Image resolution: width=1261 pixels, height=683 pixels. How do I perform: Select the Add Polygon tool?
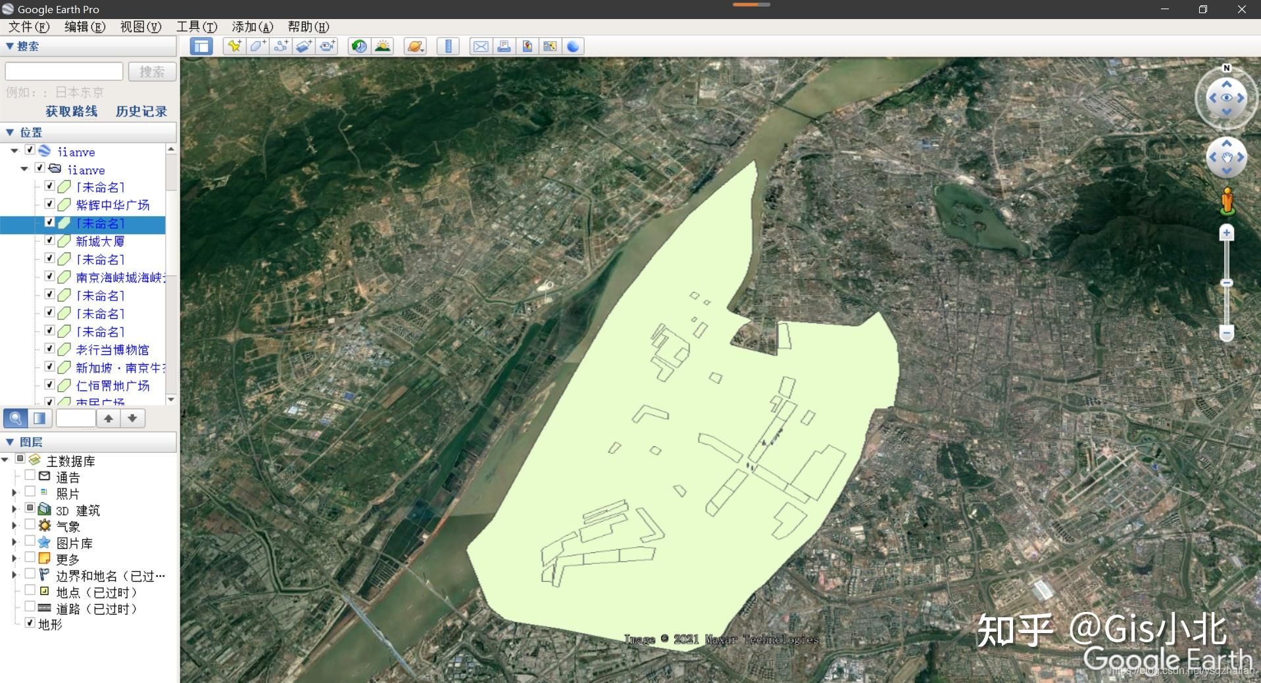[257, 46]
